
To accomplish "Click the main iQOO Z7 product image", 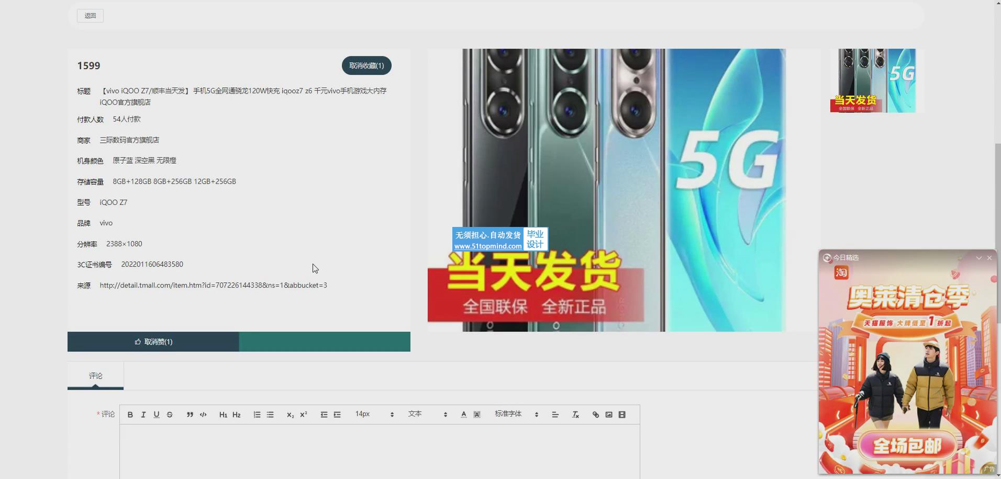I will click(x=624, y=190).
